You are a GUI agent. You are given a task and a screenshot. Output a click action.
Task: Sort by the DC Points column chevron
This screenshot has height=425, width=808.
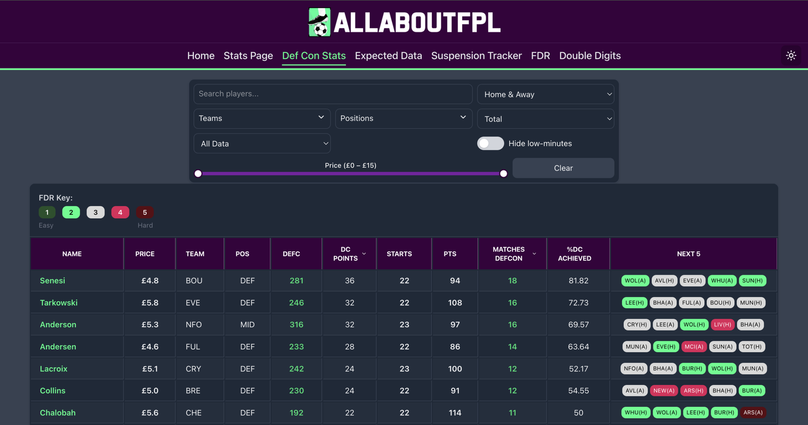(364, 254)
